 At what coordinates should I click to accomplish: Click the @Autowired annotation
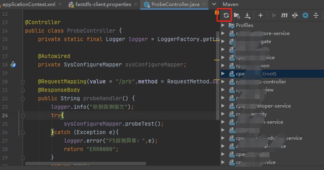(54, 56)
